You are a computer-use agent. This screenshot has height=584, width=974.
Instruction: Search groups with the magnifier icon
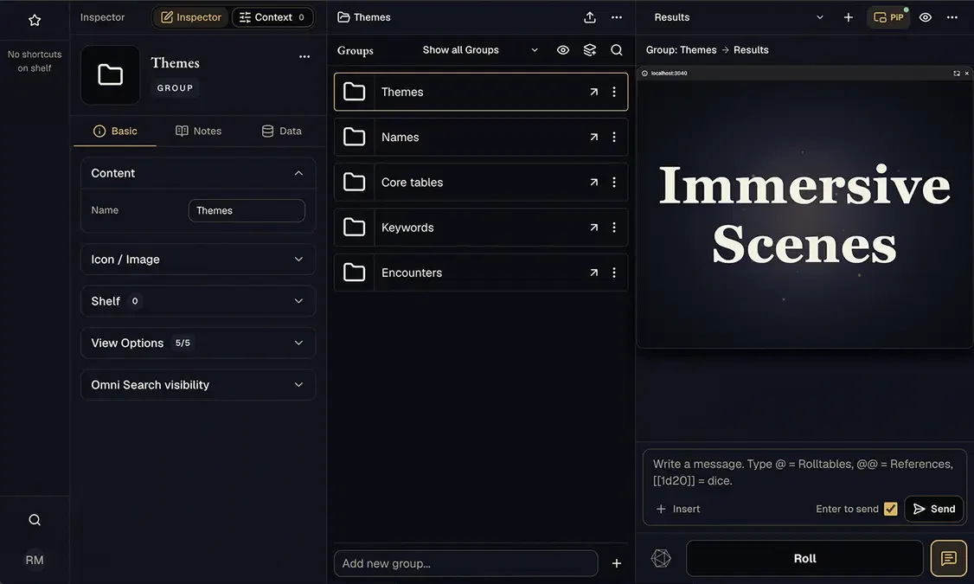coord(616,49)
